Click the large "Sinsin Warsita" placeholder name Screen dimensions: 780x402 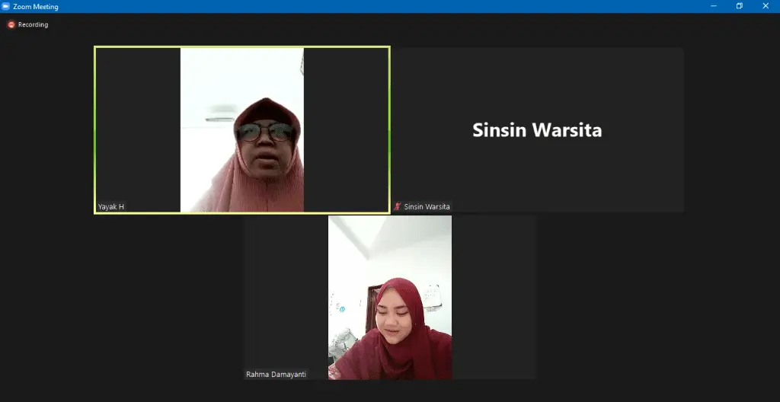[x=537, y=130]
